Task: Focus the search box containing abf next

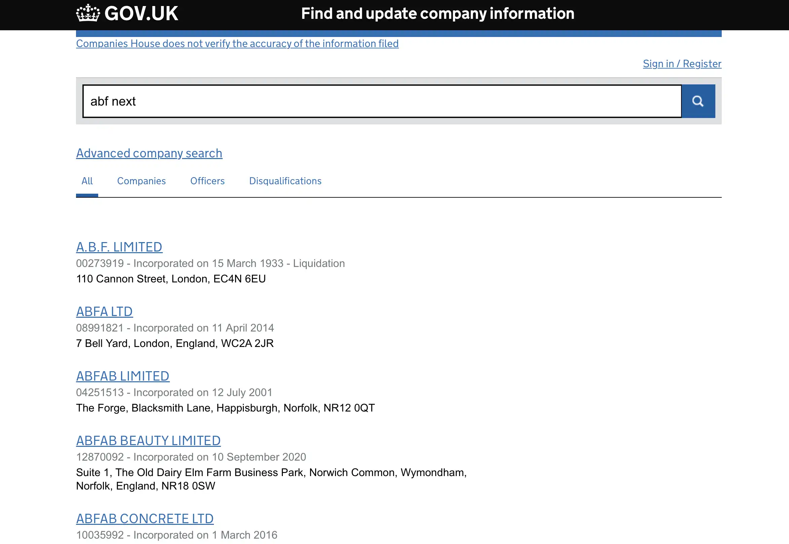Action: [382, 101]
